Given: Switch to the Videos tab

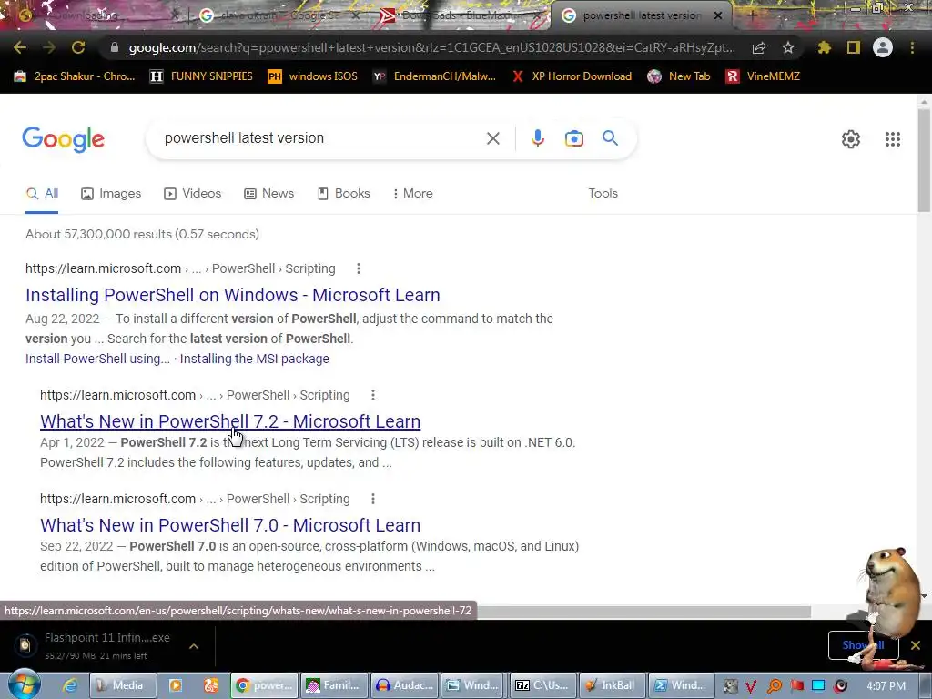Looking at the screenshot, I should (193, 193).
